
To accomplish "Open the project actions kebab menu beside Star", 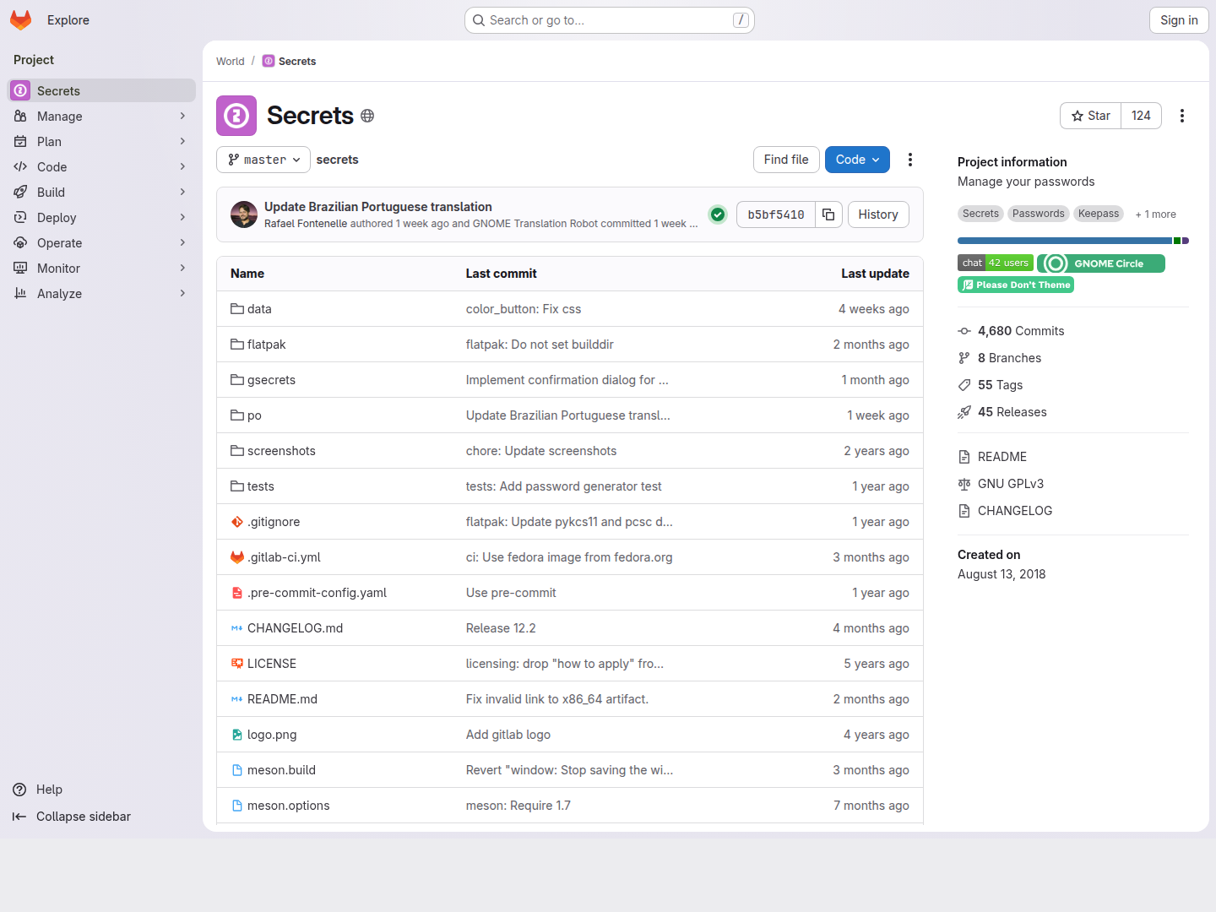I will tap(1182, 116).
